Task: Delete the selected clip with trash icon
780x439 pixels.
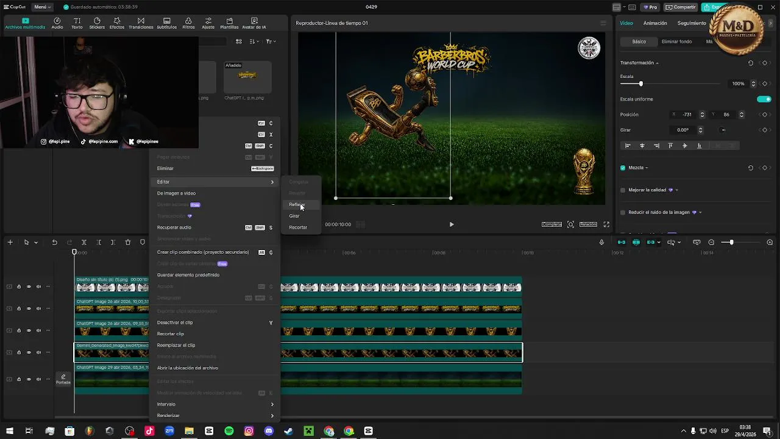Action: (x=128, y=243)
